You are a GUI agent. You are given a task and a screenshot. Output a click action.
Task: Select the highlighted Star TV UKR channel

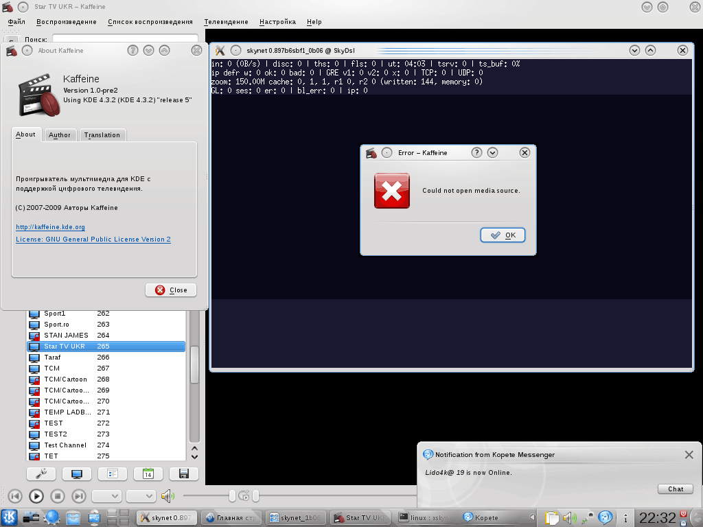(106, 347)
